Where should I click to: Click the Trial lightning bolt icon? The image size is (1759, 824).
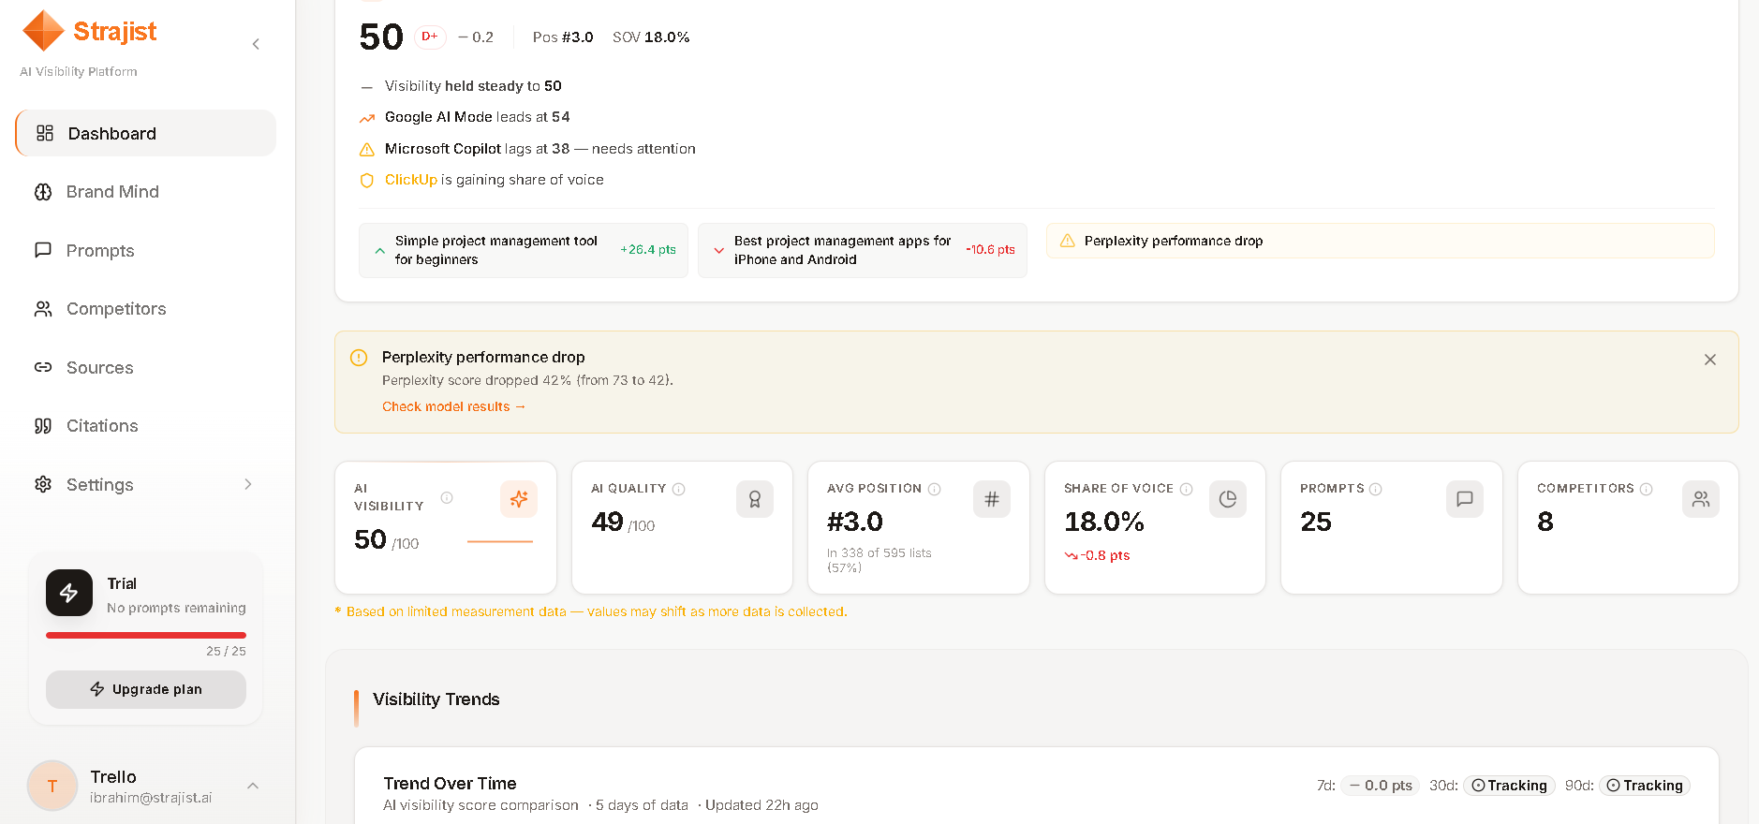pyautogui.click(x=69, y=593)
